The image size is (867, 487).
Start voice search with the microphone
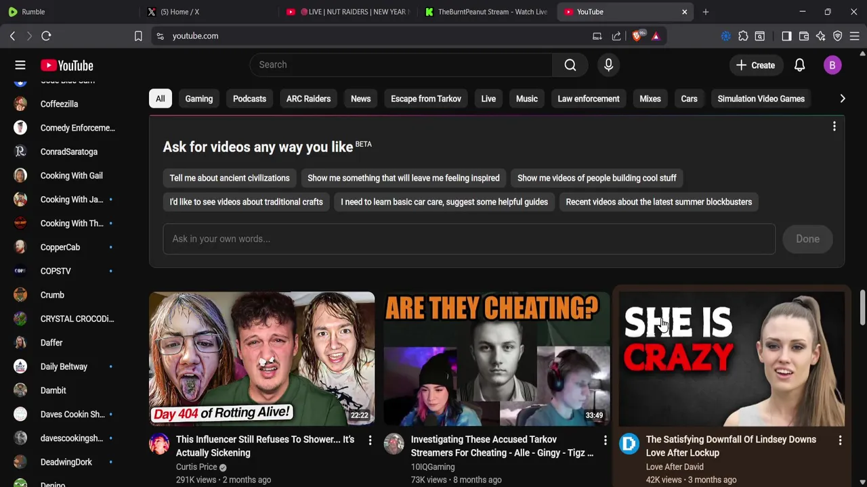(608, 65)
